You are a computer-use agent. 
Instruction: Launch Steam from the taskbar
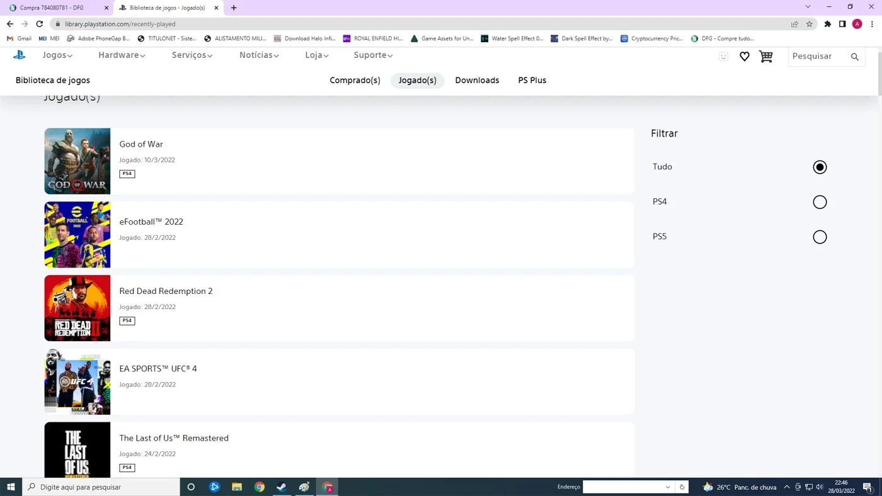(282, 487)
